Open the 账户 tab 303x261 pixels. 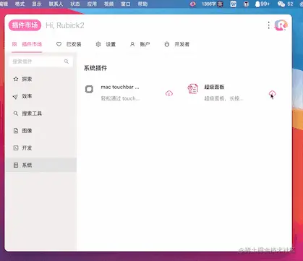click(x=140, y=44)
